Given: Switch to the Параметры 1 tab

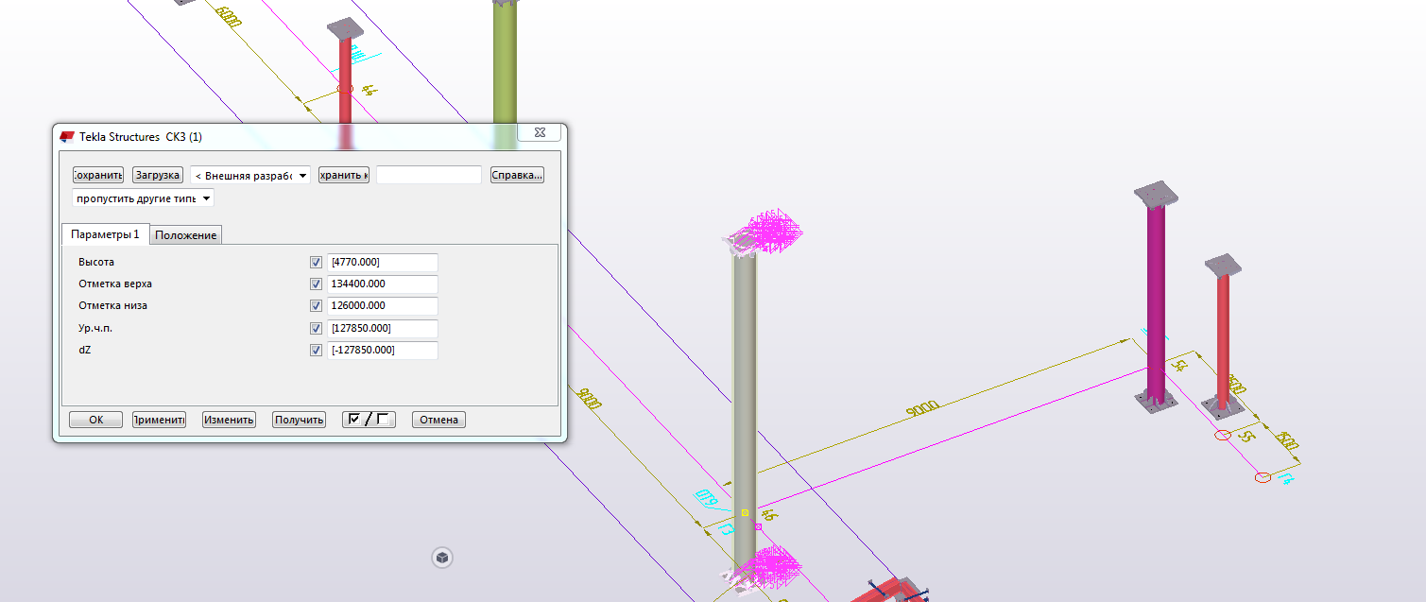Looking at the screenshot, I should coord(105,234).
